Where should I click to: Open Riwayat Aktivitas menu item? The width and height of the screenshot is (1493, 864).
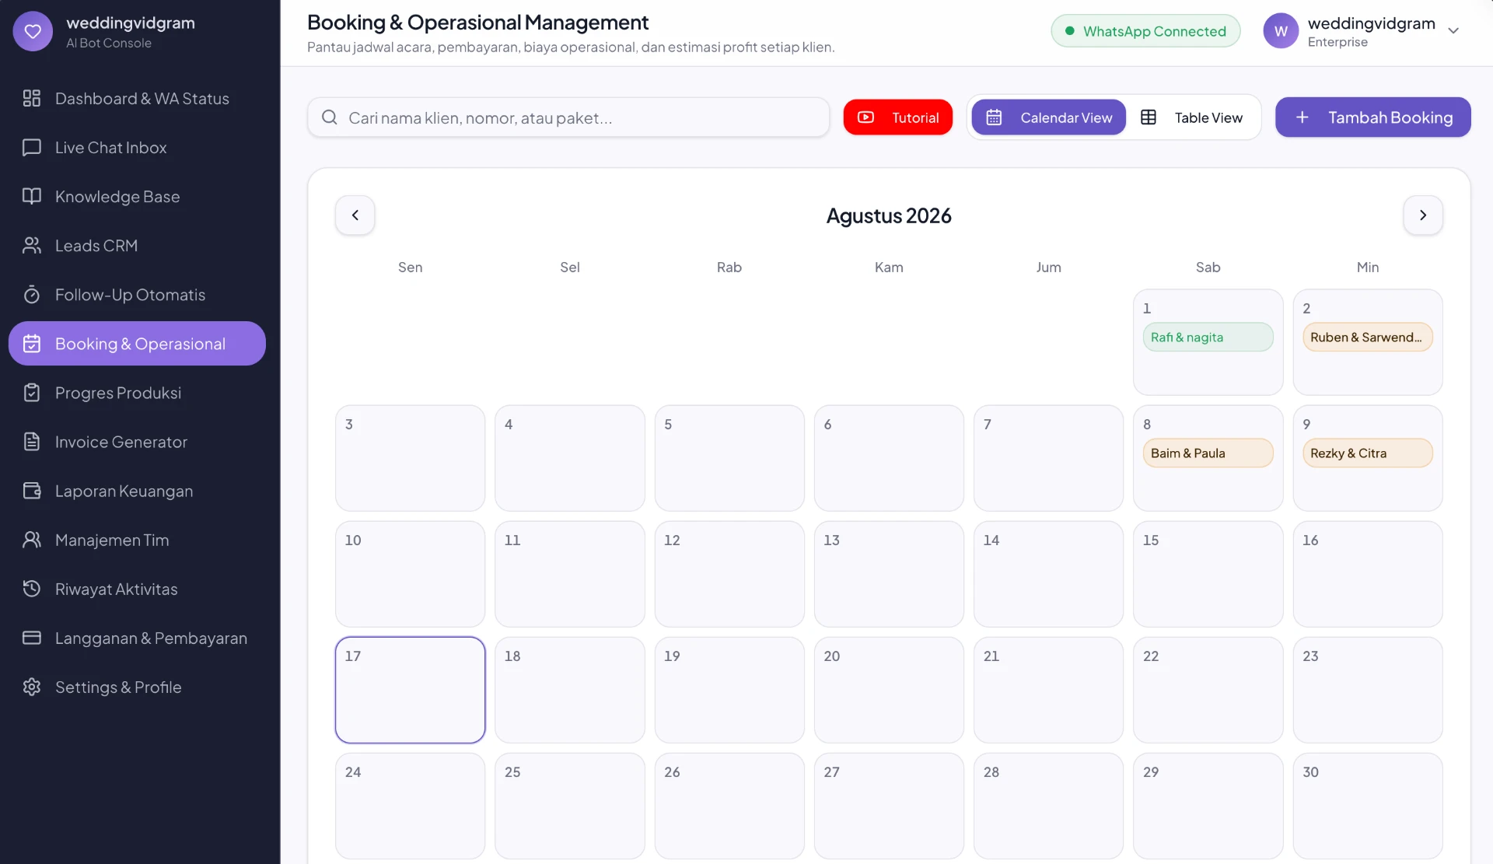coord(137,588)
